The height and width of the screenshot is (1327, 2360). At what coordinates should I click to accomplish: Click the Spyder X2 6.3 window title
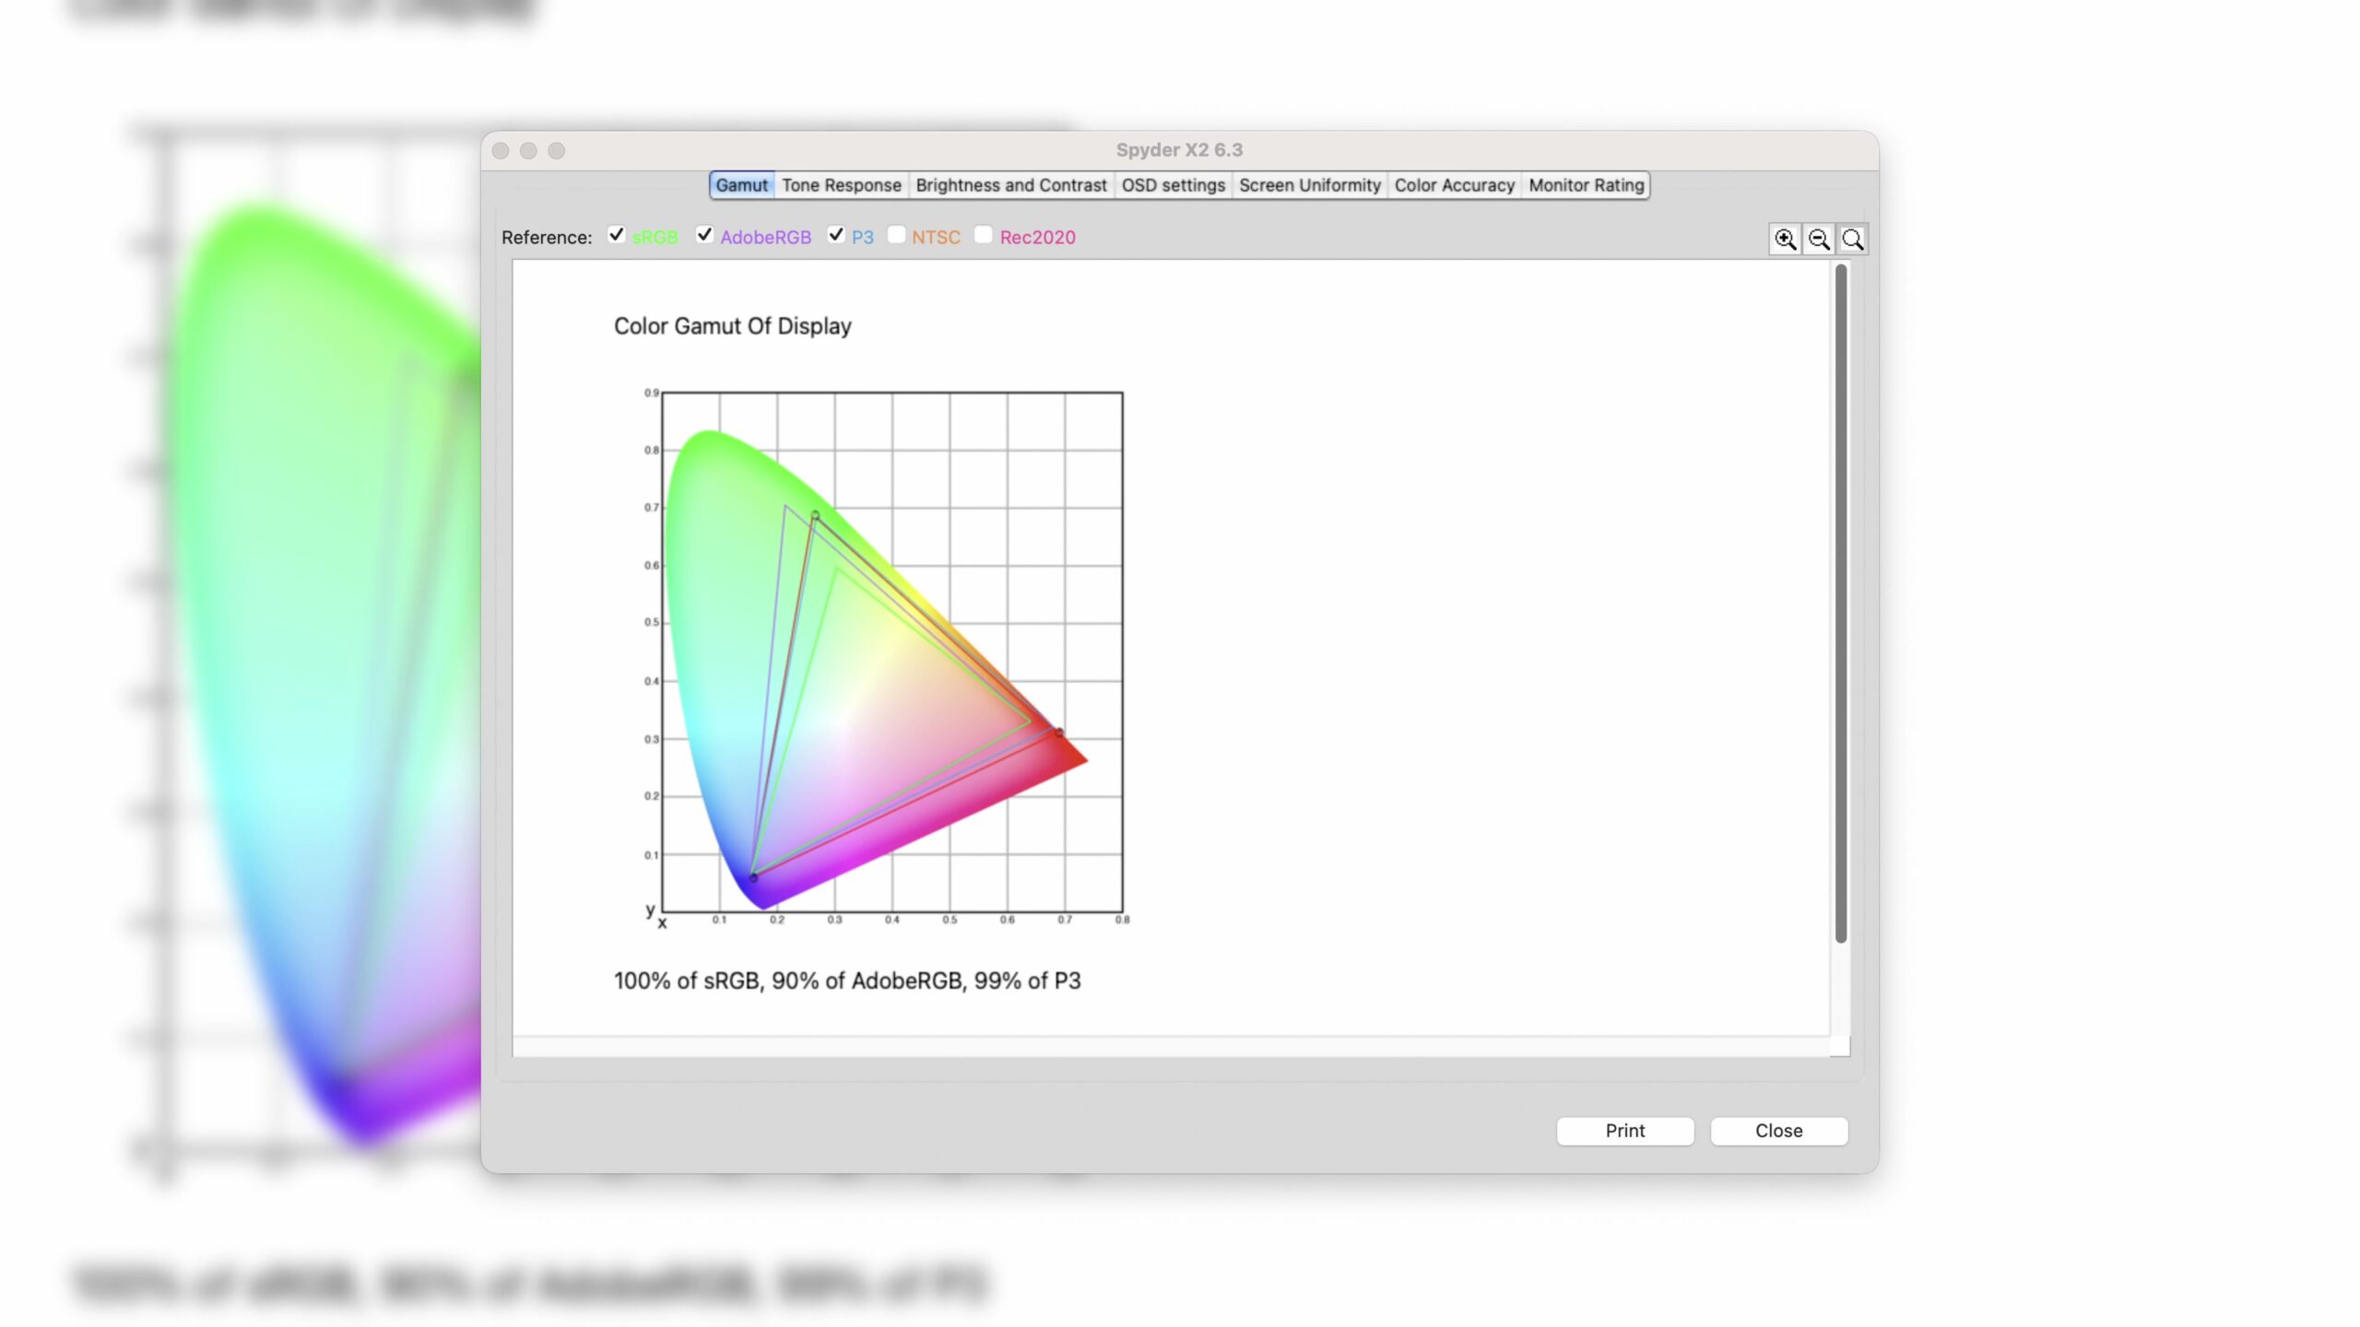coord(1179,149)
